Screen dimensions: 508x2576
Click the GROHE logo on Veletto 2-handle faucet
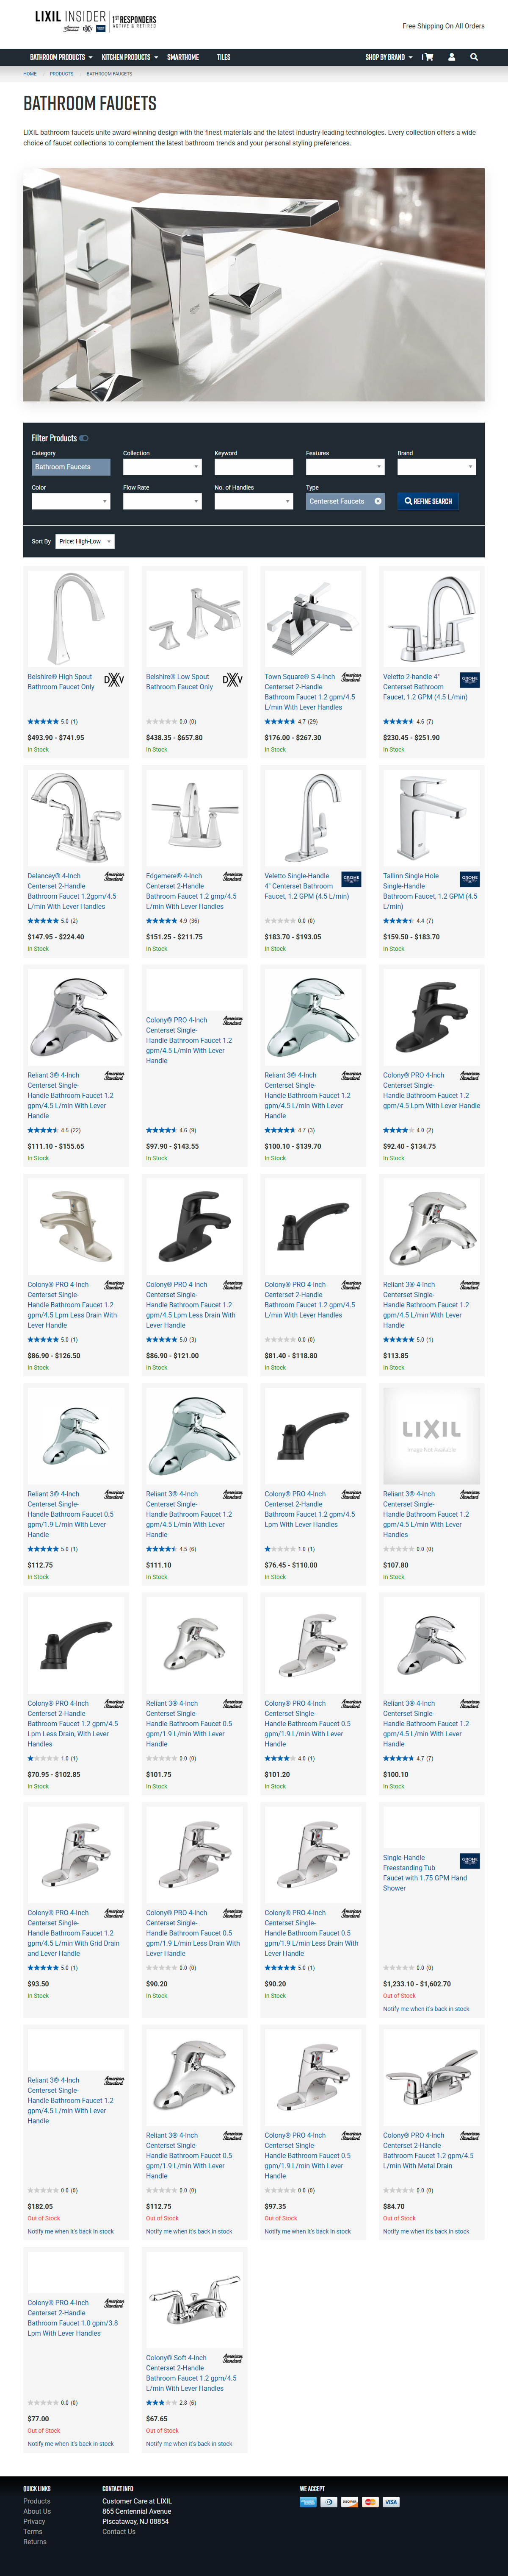(x=470, y=680)
